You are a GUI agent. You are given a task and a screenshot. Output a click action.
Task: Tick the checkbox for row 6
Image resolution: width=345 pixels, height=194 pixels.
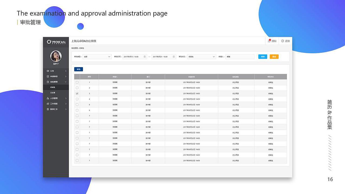pyautogui.click(x=77, y=110)
